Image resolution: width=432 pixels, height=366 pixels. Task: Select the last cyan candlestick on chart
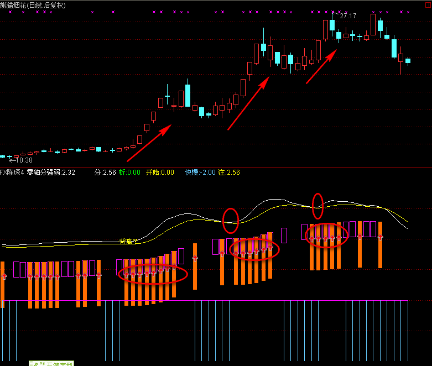(408, 61)
